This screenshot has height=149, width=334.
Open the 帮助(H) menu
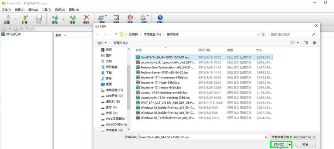point(74,10)
